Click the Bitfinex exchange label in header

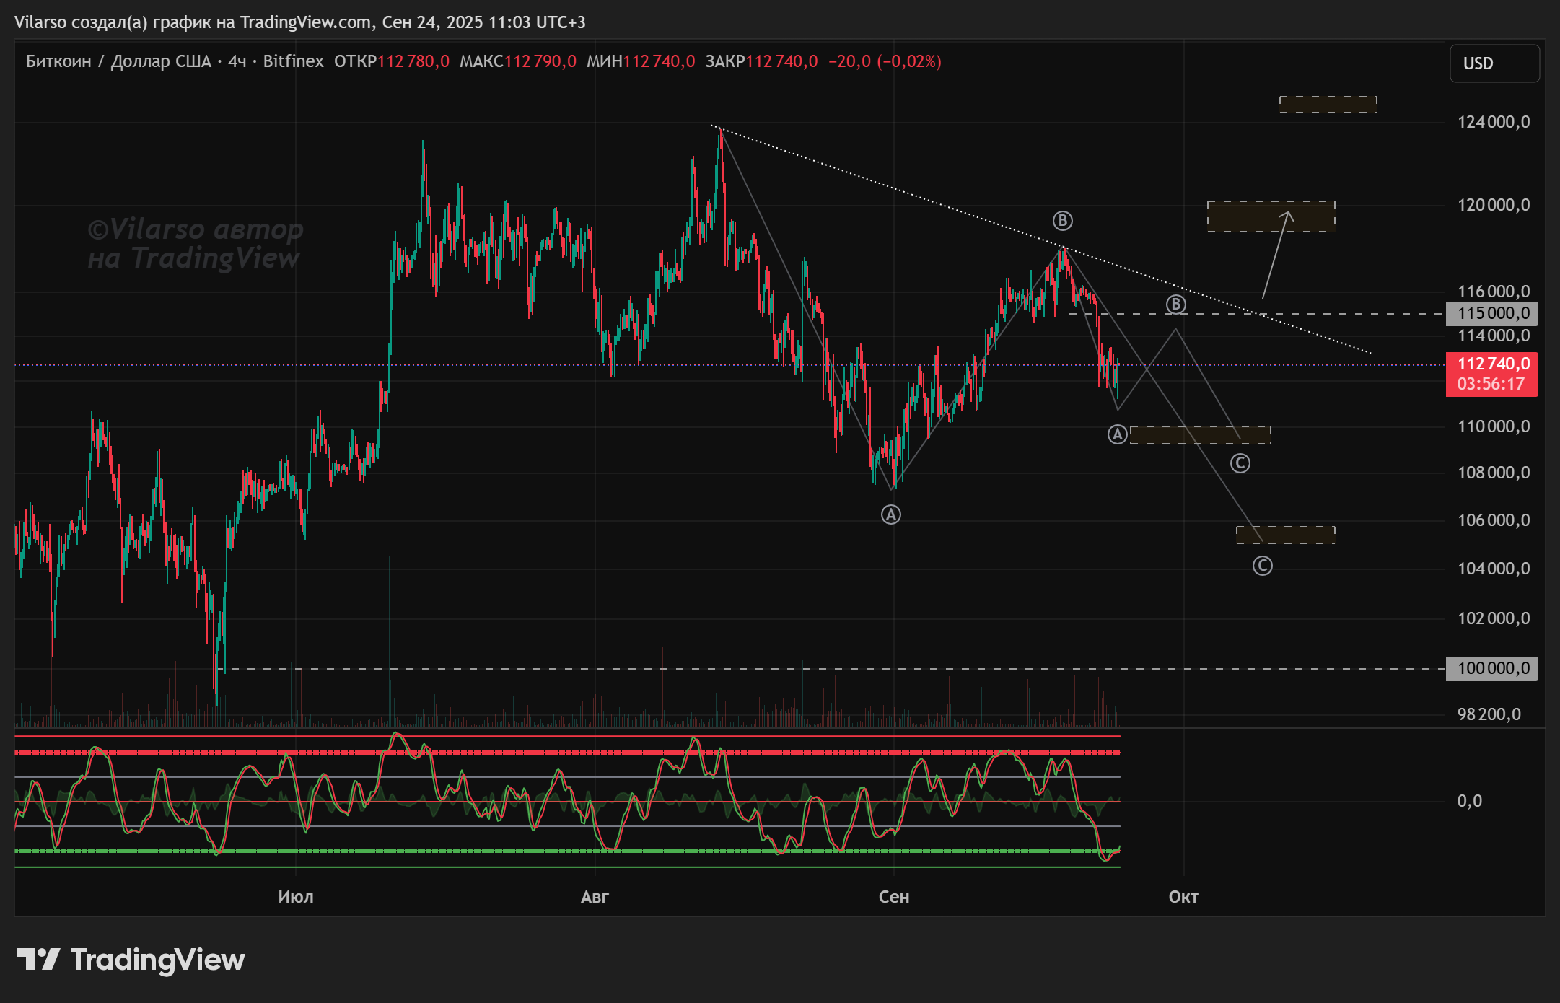293,61
